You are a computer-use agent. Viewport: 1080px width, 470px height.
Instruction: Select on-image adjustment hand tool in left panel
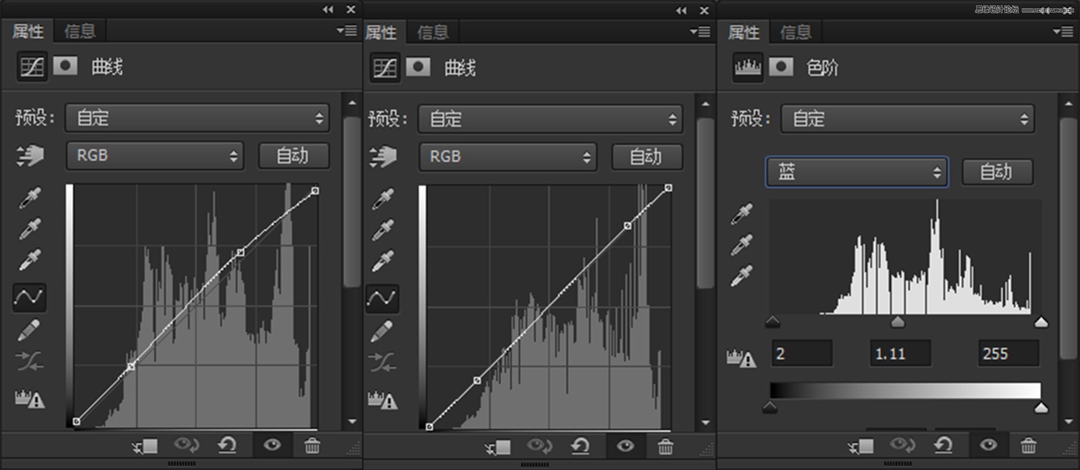coord(30,156)
